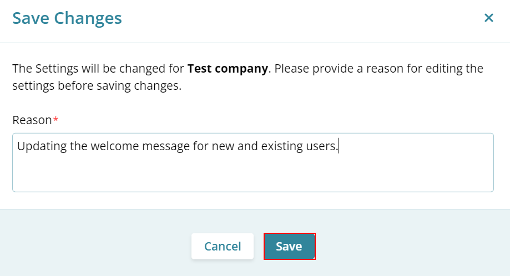The image size is (510, 276).
Task: Select the white Cancel button
Action: (223, 246)
